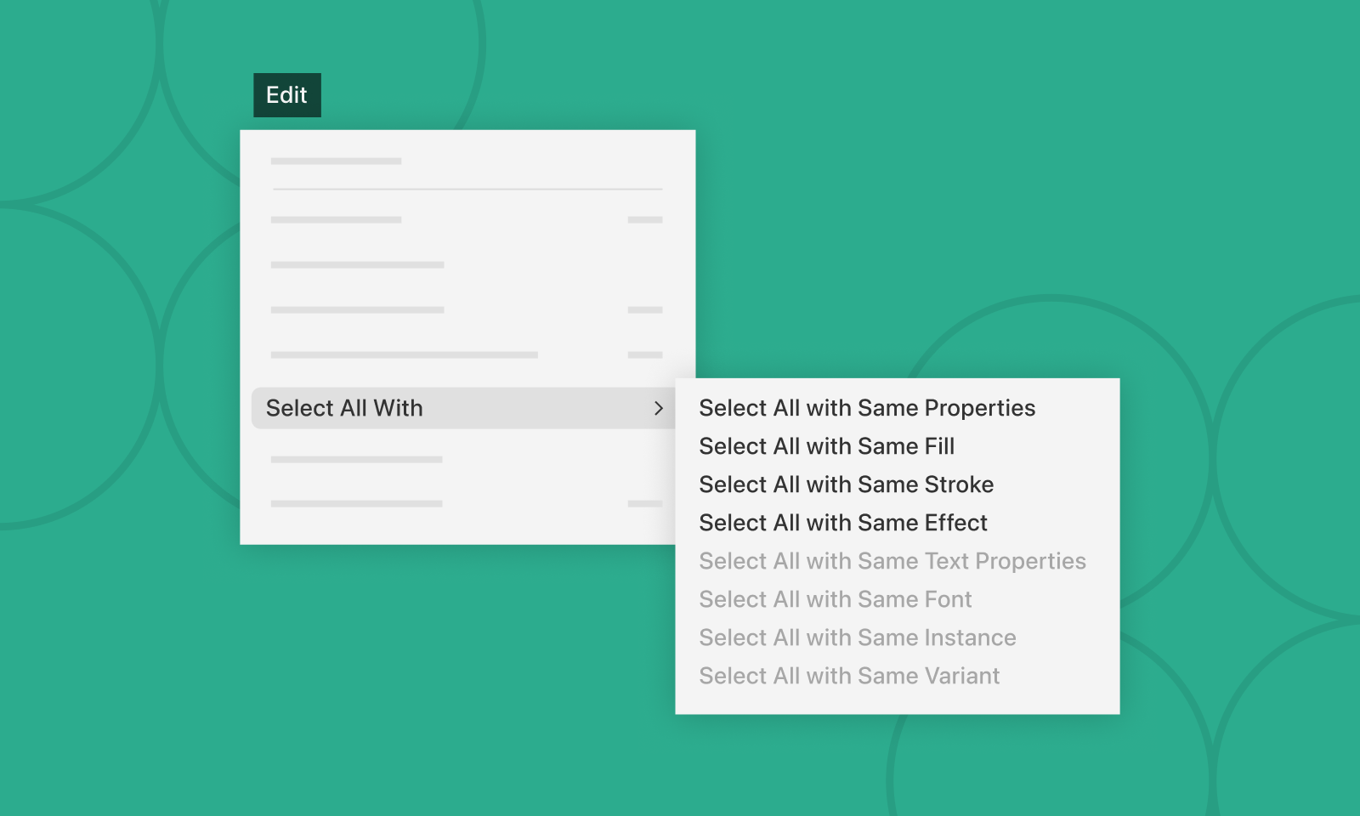1360x816 pixels.
Task: Open the Edit menu
Action: [287, 95]
